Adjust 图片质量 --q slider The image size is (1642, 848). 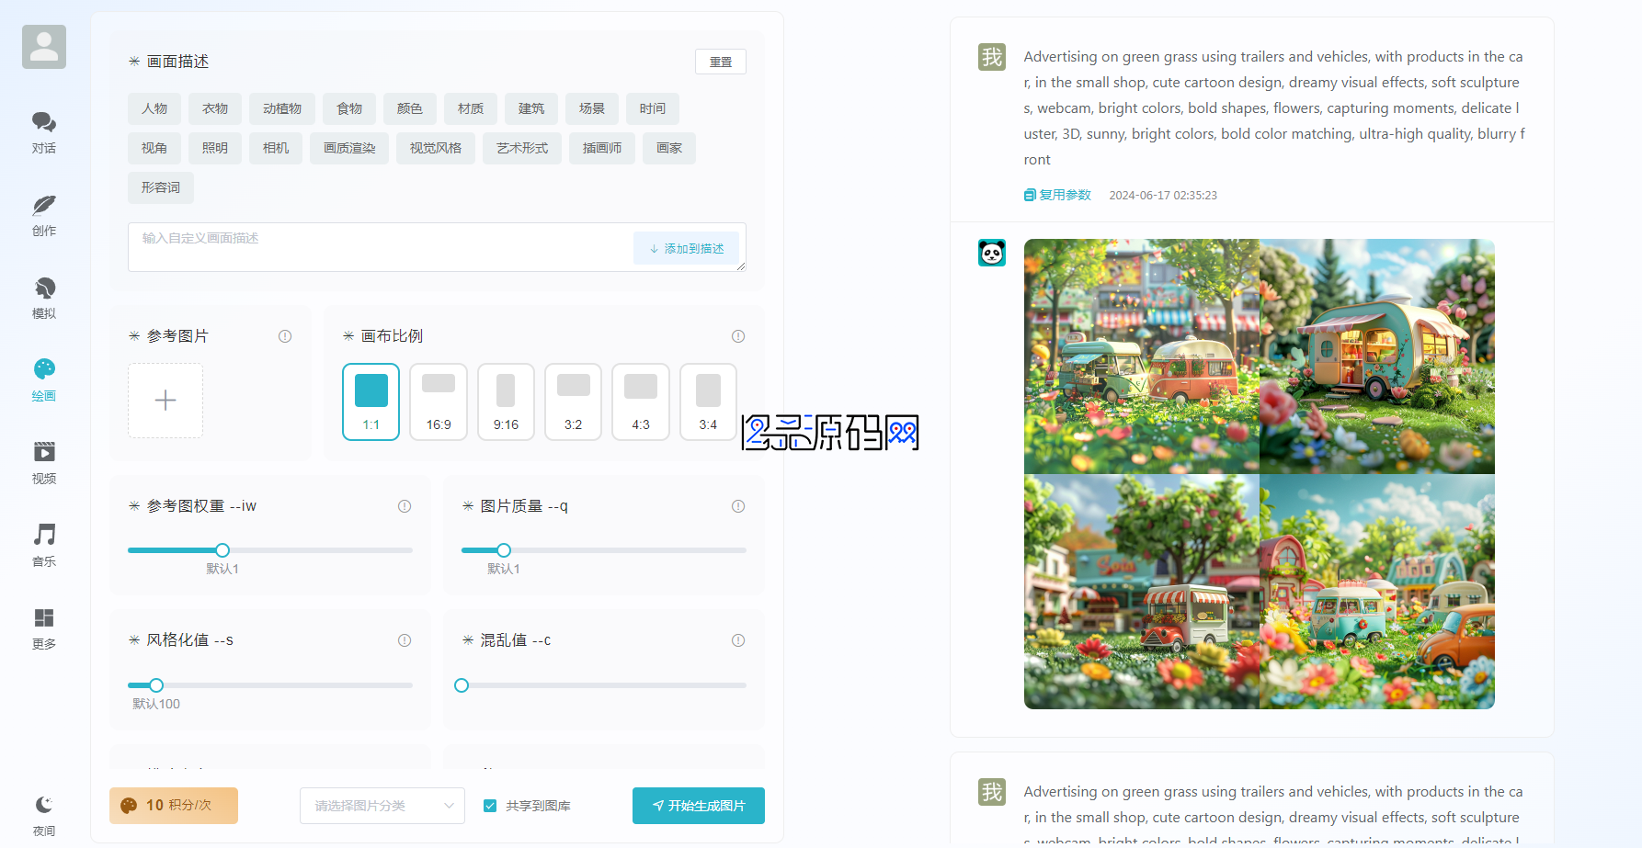604,550
